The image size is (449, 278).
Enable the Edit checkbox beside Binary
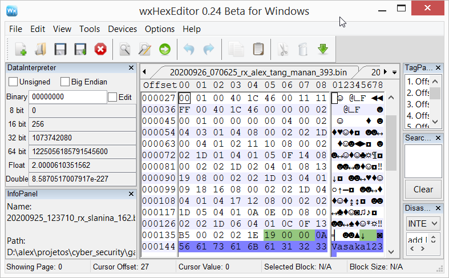pos(112,97)
